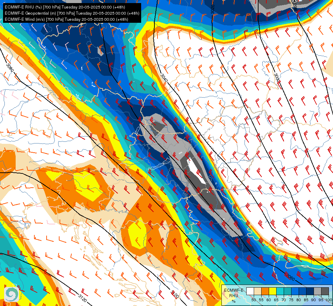Click the legend tick value 55

261,300
